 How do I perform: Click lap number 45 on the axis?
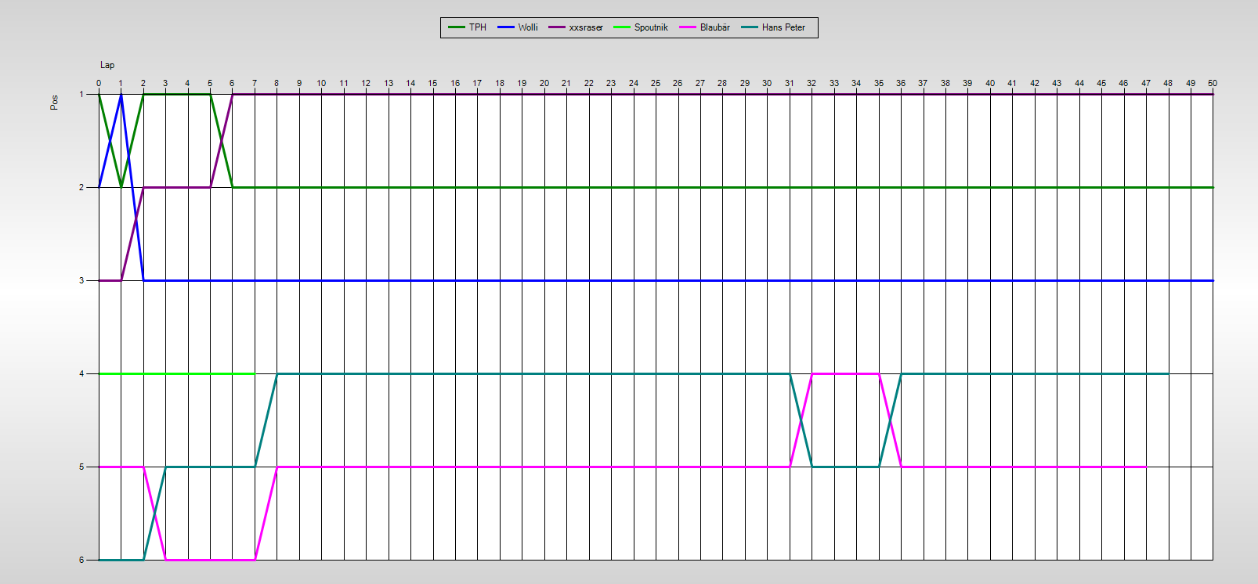pos(1101,83)
